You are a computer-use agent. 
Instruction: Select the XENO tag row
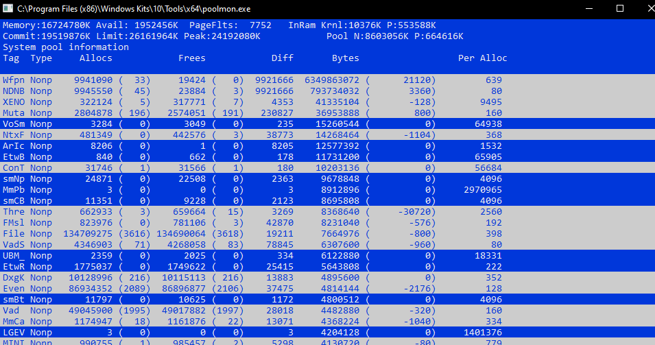pos(328,102)
